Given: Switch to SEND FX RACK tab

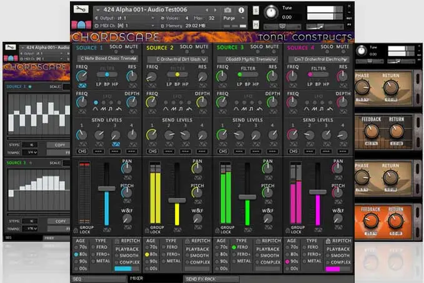Looking at the screenshot, I should (212, 279).
